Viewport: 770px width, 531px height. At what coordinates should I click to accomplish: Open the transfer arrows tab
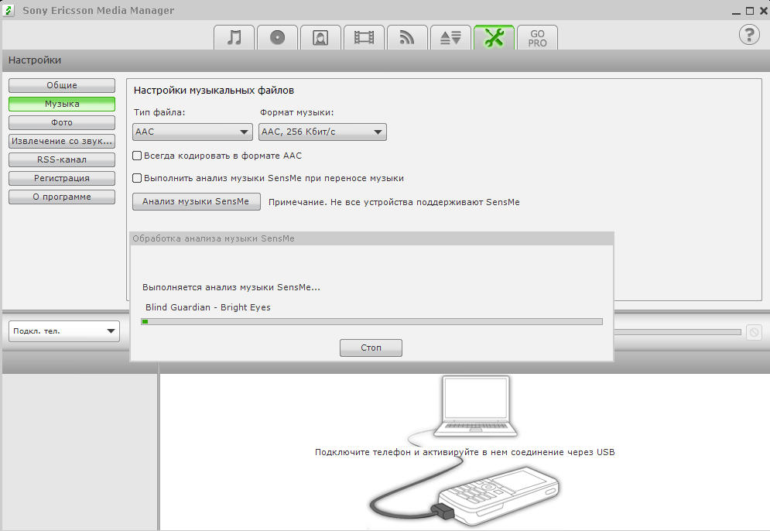[x=450, y=37]
